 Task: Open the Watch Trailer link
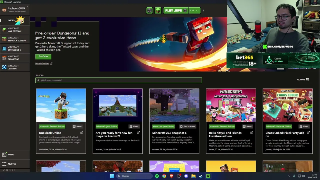coord(44,63)
